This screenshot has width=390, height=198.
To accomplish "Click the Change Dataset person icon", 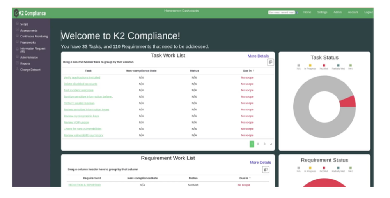I will pos(17,69).
